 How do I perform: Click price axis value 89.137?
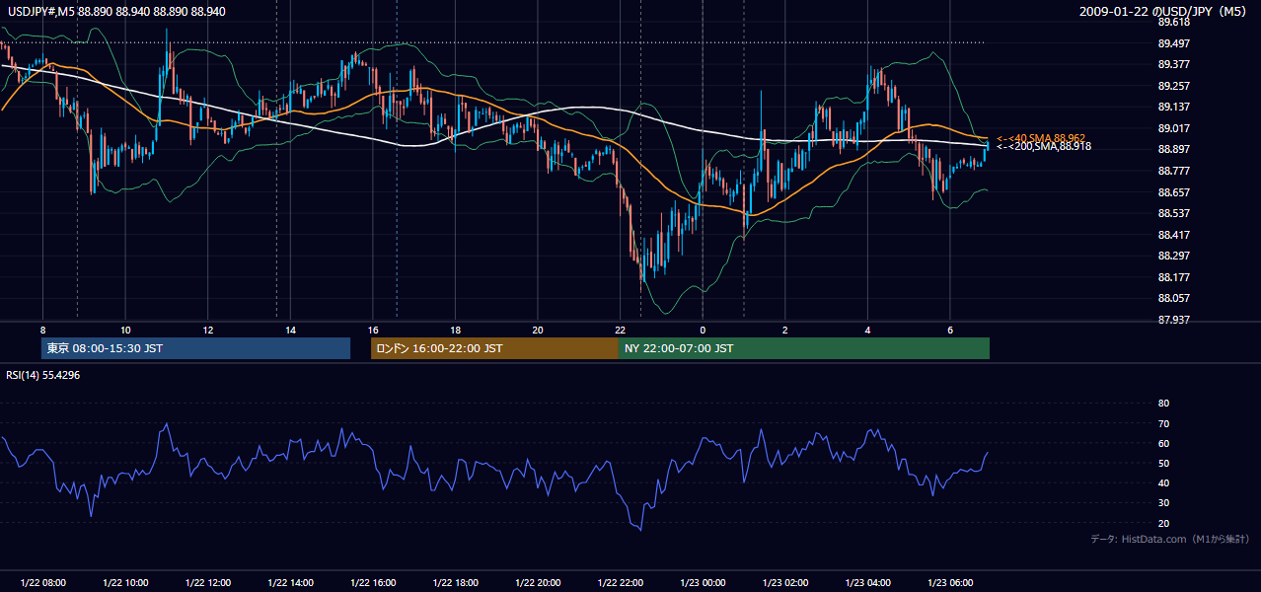tap(1173, 107)
